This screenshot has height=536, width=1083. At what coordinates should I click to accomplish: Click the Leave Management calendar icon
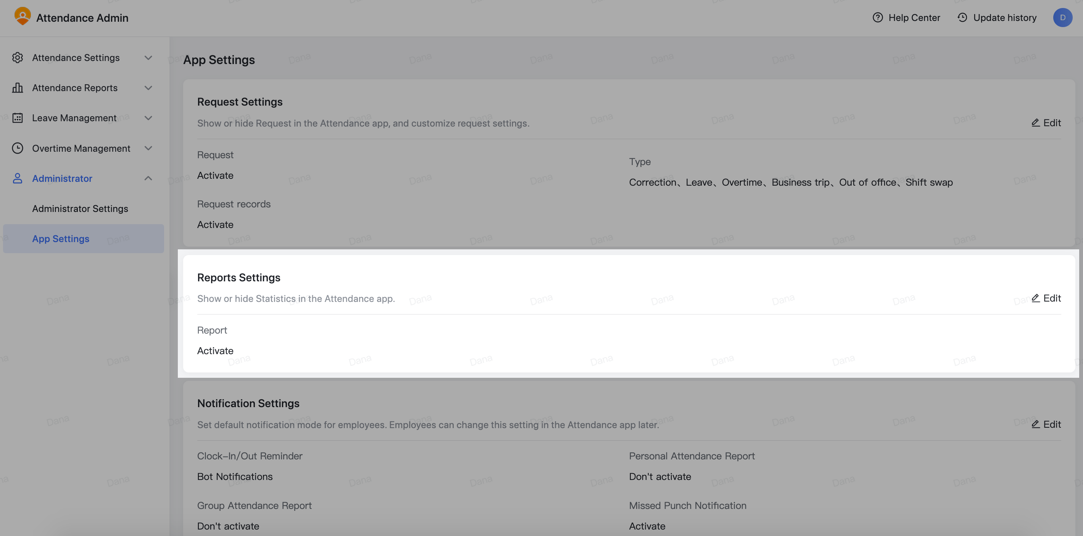pos(17,118)
